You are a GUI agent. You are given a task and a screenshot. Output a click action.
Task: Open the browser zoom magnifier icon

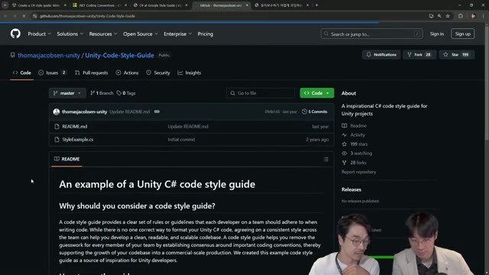[x=439, y=16]
